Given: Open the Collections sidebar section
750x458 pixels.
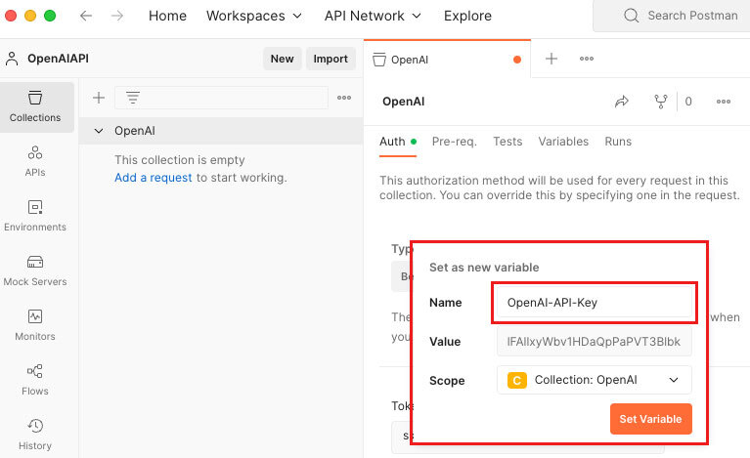Looking at the screenshot, I should click(x=35, y=107).
